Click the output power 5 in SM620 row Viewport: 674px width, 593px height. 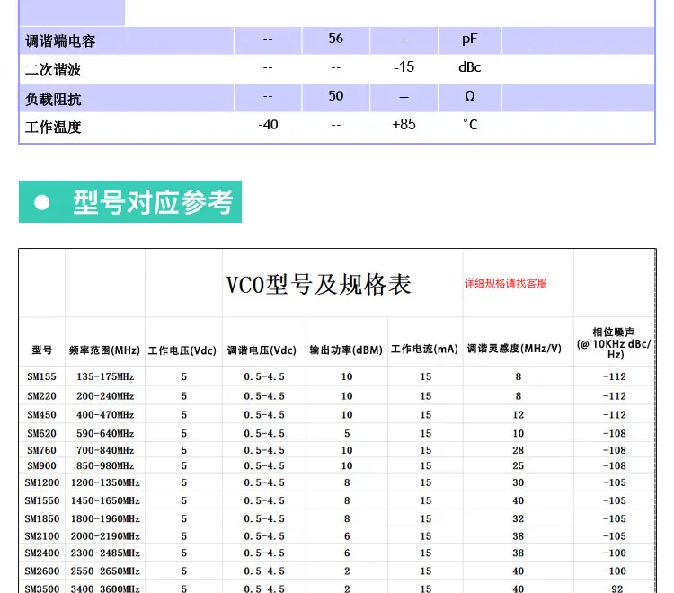(347, 434)
